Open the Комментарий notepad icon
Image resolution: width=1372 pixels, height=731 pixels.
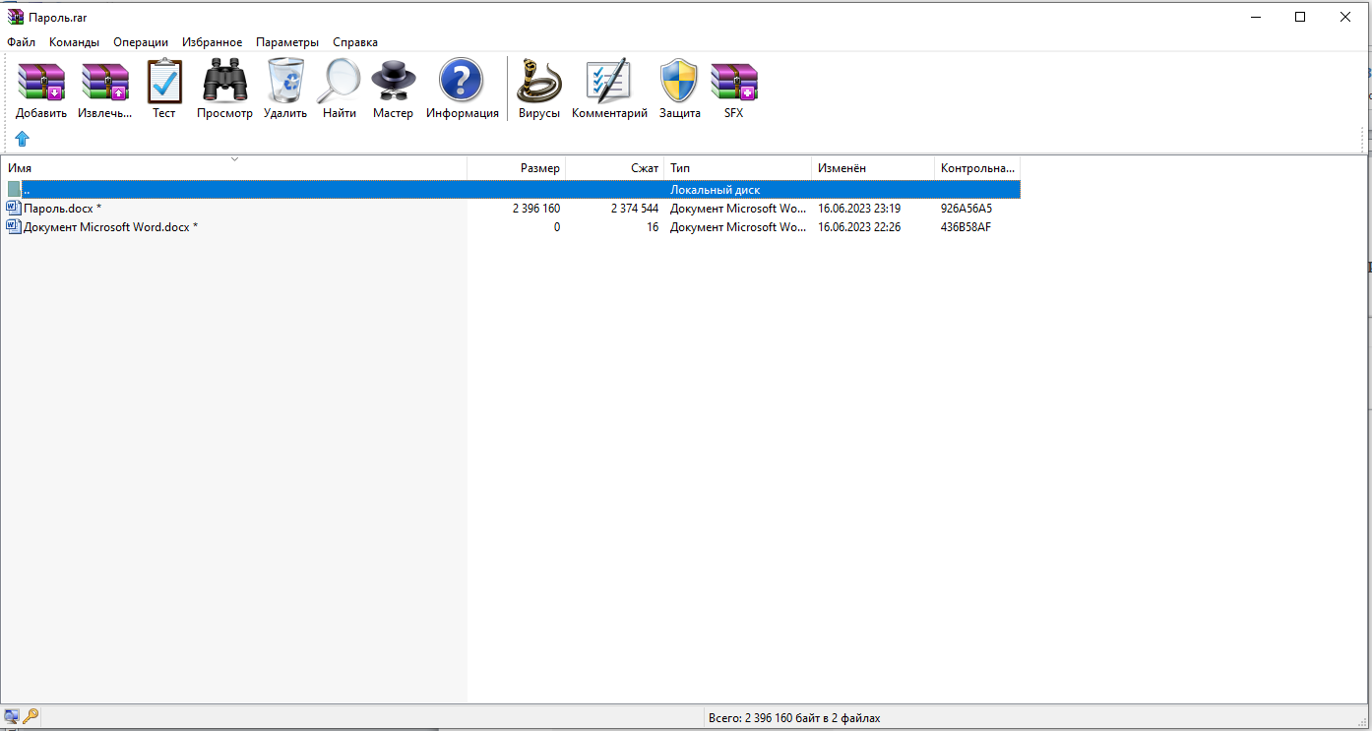coord(609,82)
